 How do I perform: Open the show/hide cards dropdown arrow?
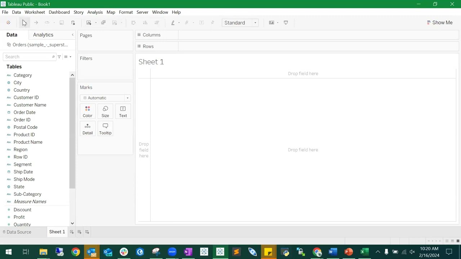278,23
